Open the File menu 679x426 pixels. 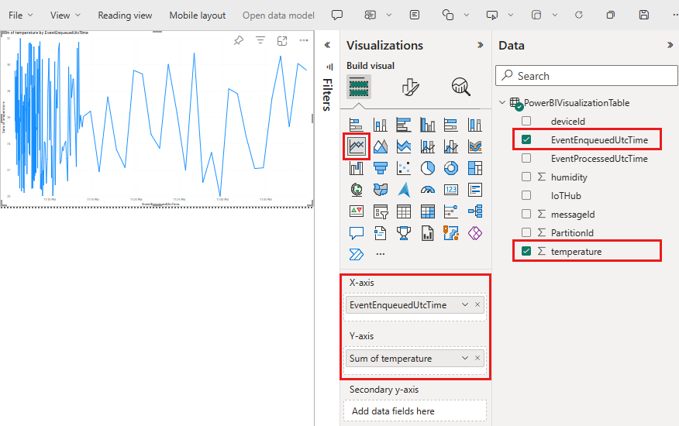pyautogui.click(x=20, y=15)
